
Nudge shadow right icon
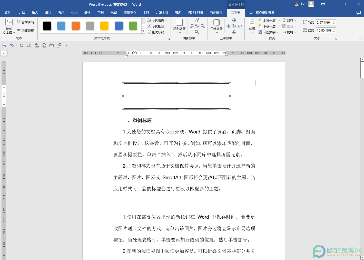[x=203, y=26]
